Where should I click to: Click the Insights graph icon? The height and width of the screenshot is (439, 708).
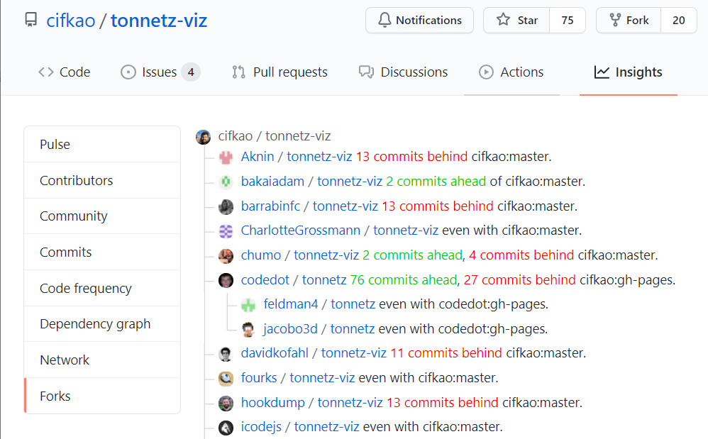(602, 72)
